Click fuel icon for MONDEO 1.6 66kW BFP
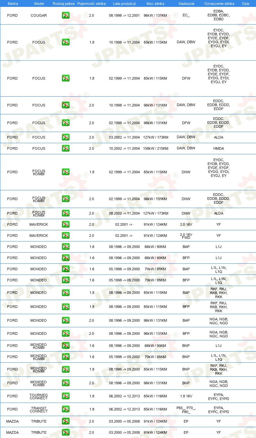Image resolution: width=256 pixels, height=438 pixels. [x=66, y=258]
